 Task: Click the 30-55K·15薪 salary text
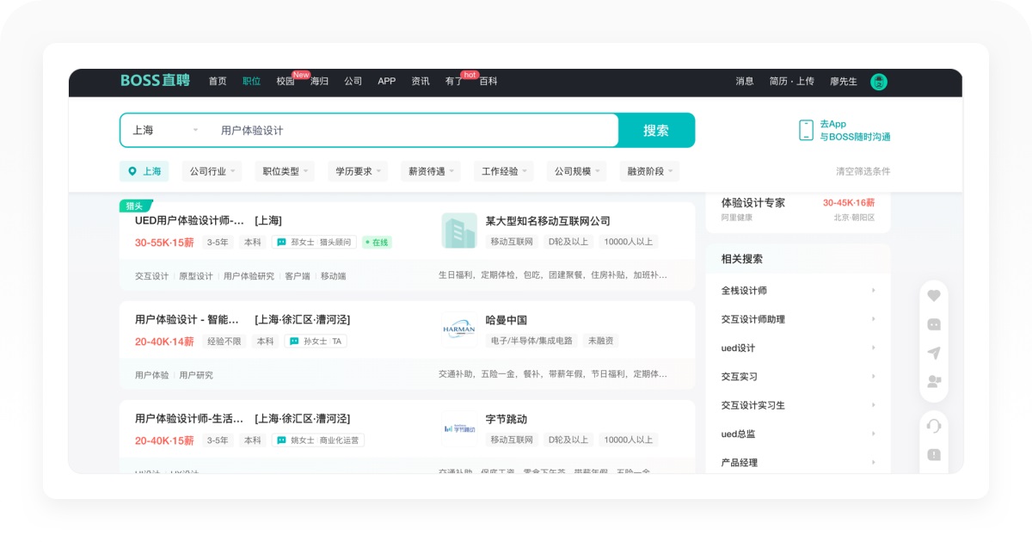164,243
